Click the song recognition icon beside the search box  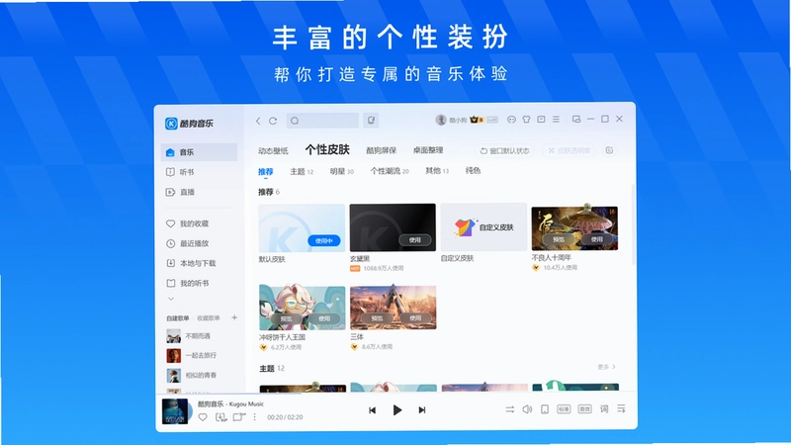(x=371, y=120)
